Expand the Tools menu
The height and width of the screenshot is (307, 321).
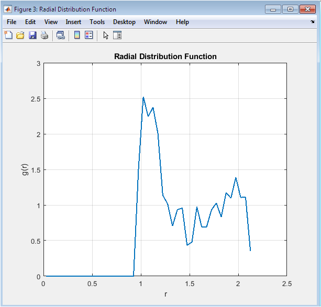[x=97, y=22]
